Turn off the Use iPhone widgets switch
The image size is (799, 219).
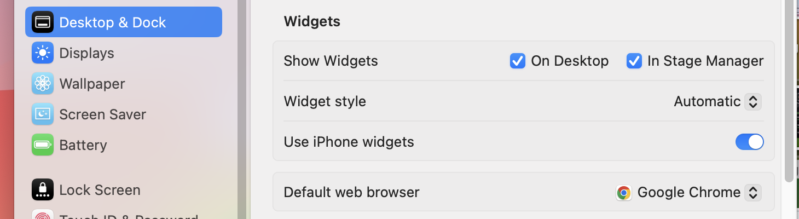[749, 142]
